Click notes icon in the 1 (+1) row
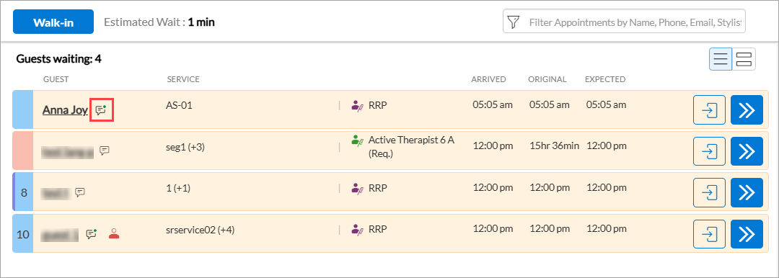This screenshot has height=278, width=779. (80, 192)
